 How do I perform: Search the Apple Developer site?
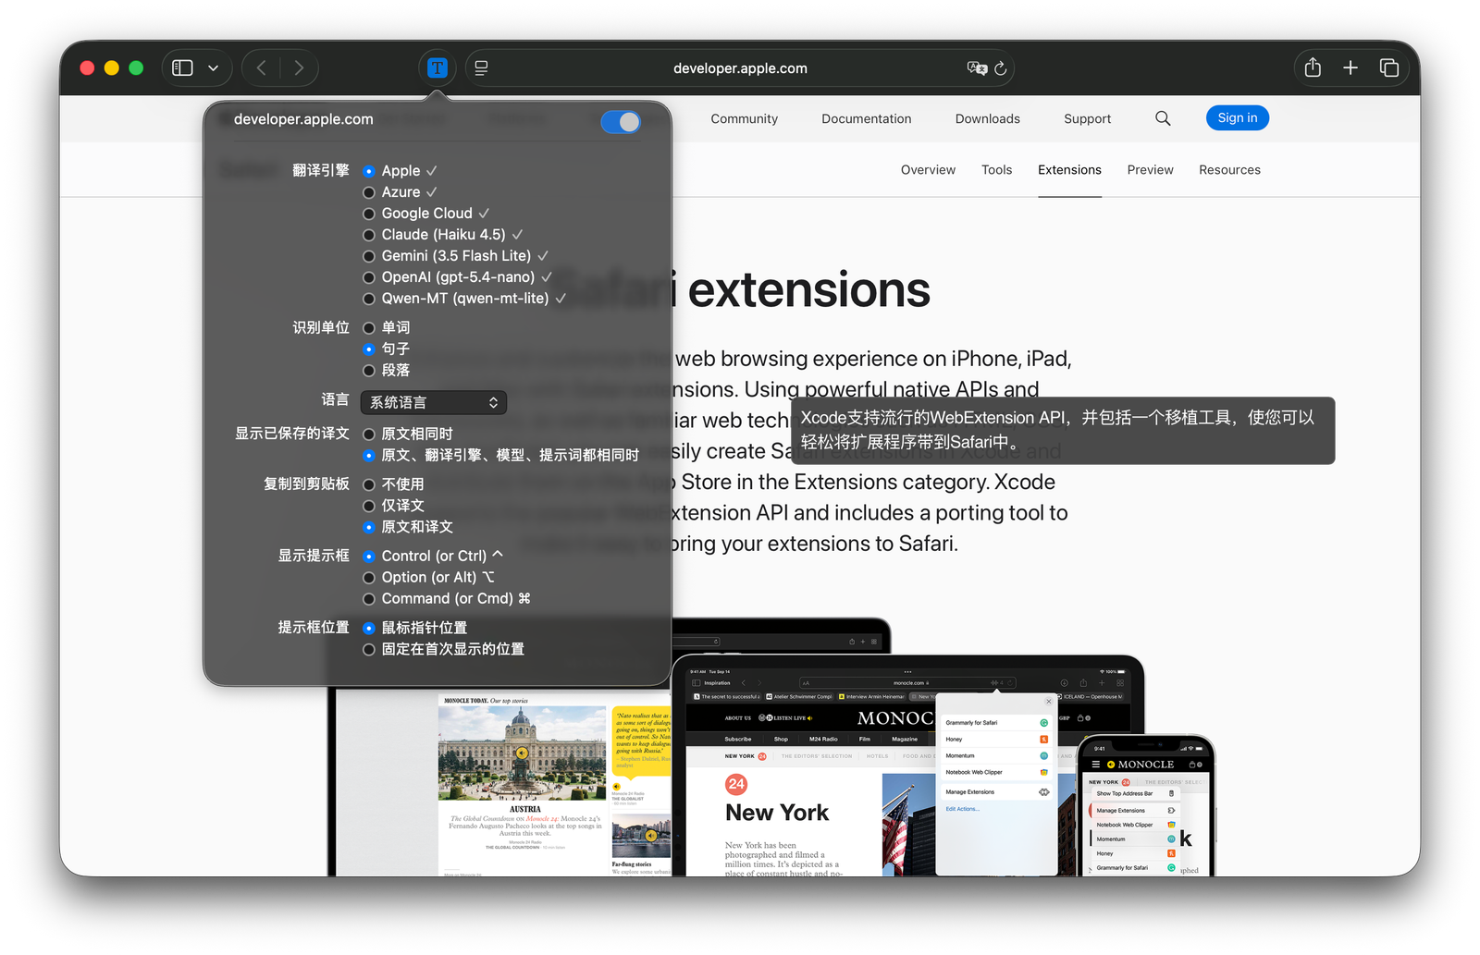(1163, 118)
